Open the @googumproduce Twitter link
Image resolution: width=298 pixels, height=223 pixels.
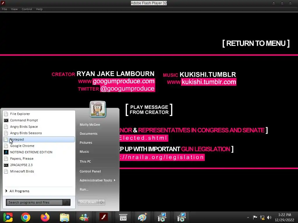pos(127,89)
